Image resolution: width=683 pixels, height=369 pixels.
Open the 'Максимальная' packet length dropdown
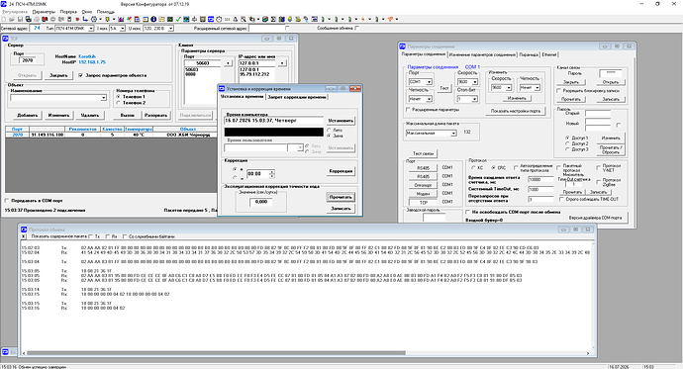(x=453, y=134)
